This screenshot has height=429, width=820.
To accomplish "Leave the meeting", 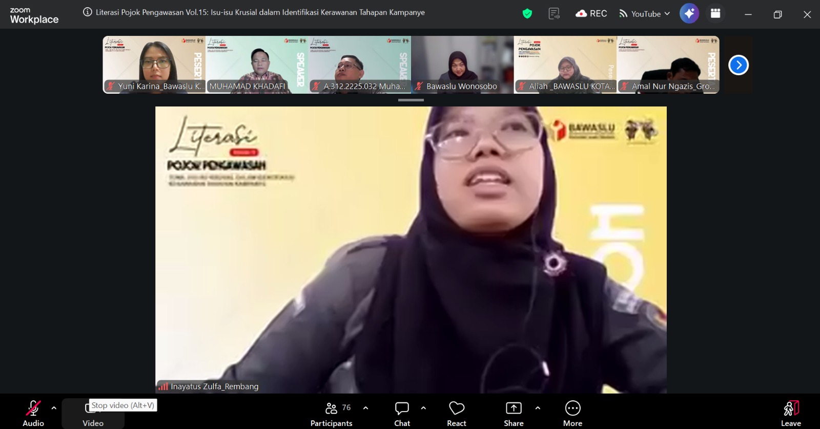I will pos(791,414).
